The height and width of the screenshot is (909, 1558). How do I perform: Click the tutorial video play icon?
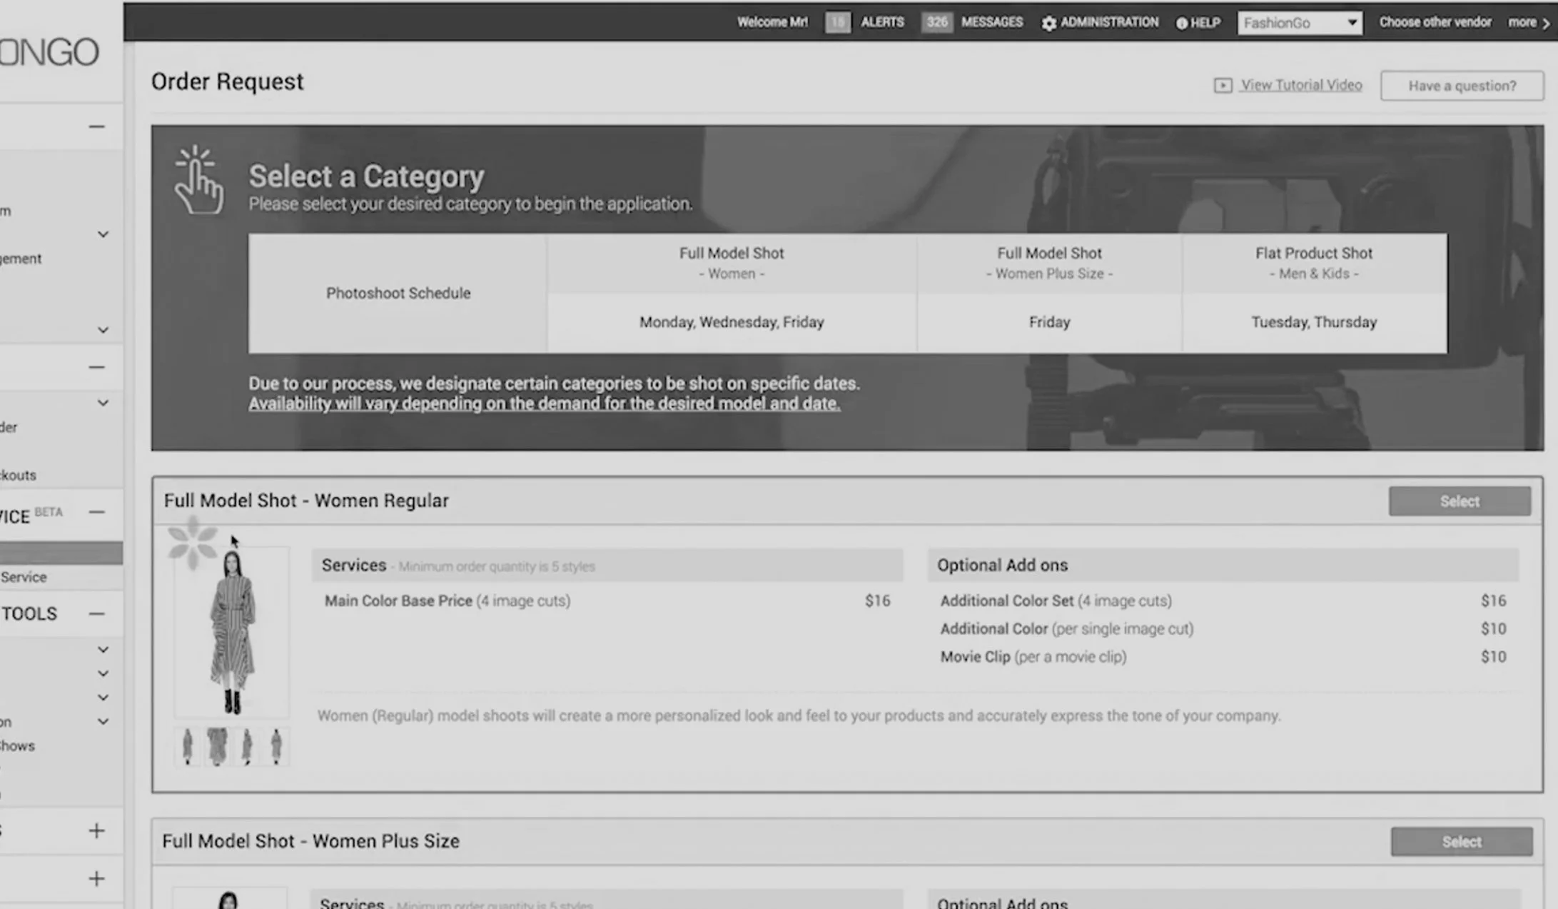[1223, 86]
